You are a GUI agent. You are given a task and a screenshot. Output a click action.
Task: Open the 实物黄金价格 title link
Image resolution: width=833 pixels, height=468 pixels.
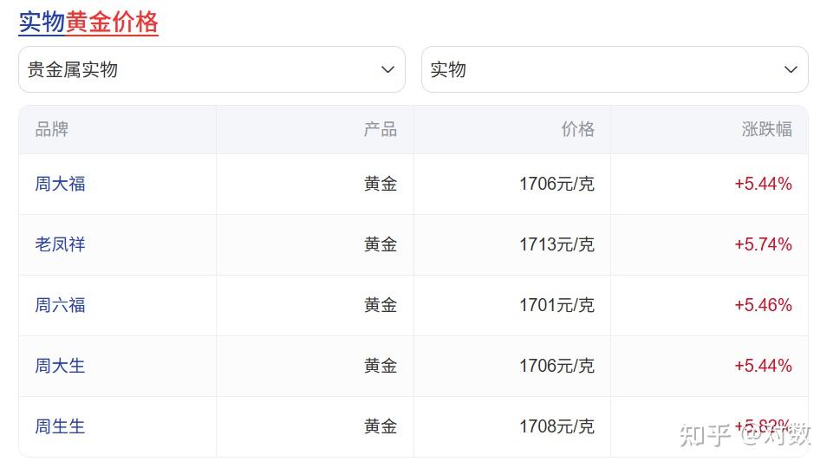[x=88, y=23]
